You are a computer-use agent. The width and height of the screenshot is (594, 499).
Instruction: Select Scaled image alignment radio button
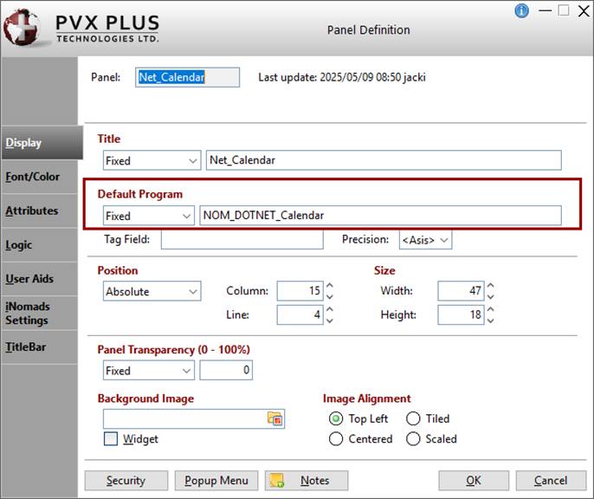[413, 439]
